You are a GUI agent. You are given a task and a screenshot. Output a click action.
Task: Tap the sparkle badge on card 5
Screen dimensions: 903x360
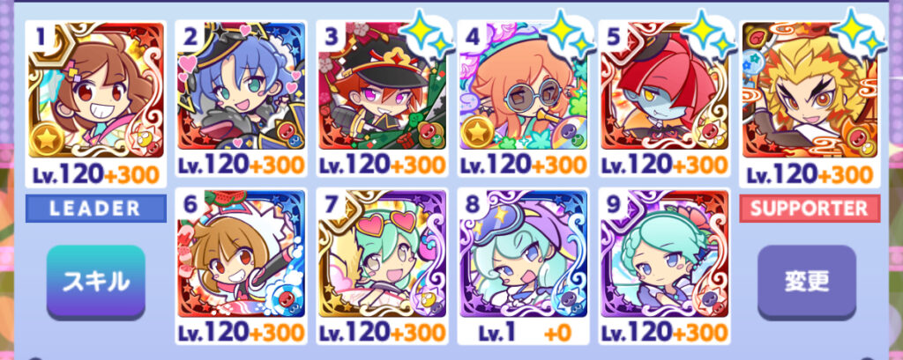pyautogui.click(x=709, y=35)
